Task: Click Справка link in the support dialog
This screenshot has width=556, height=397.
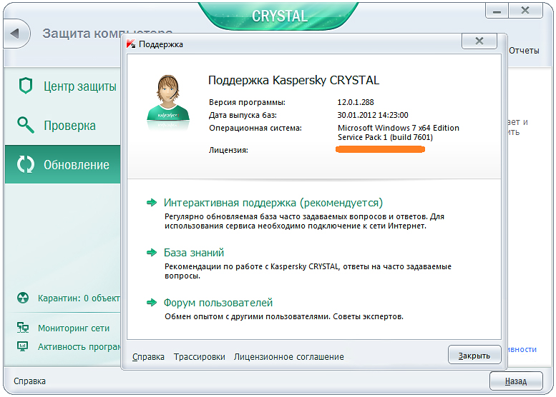Action: click(148, 357)
